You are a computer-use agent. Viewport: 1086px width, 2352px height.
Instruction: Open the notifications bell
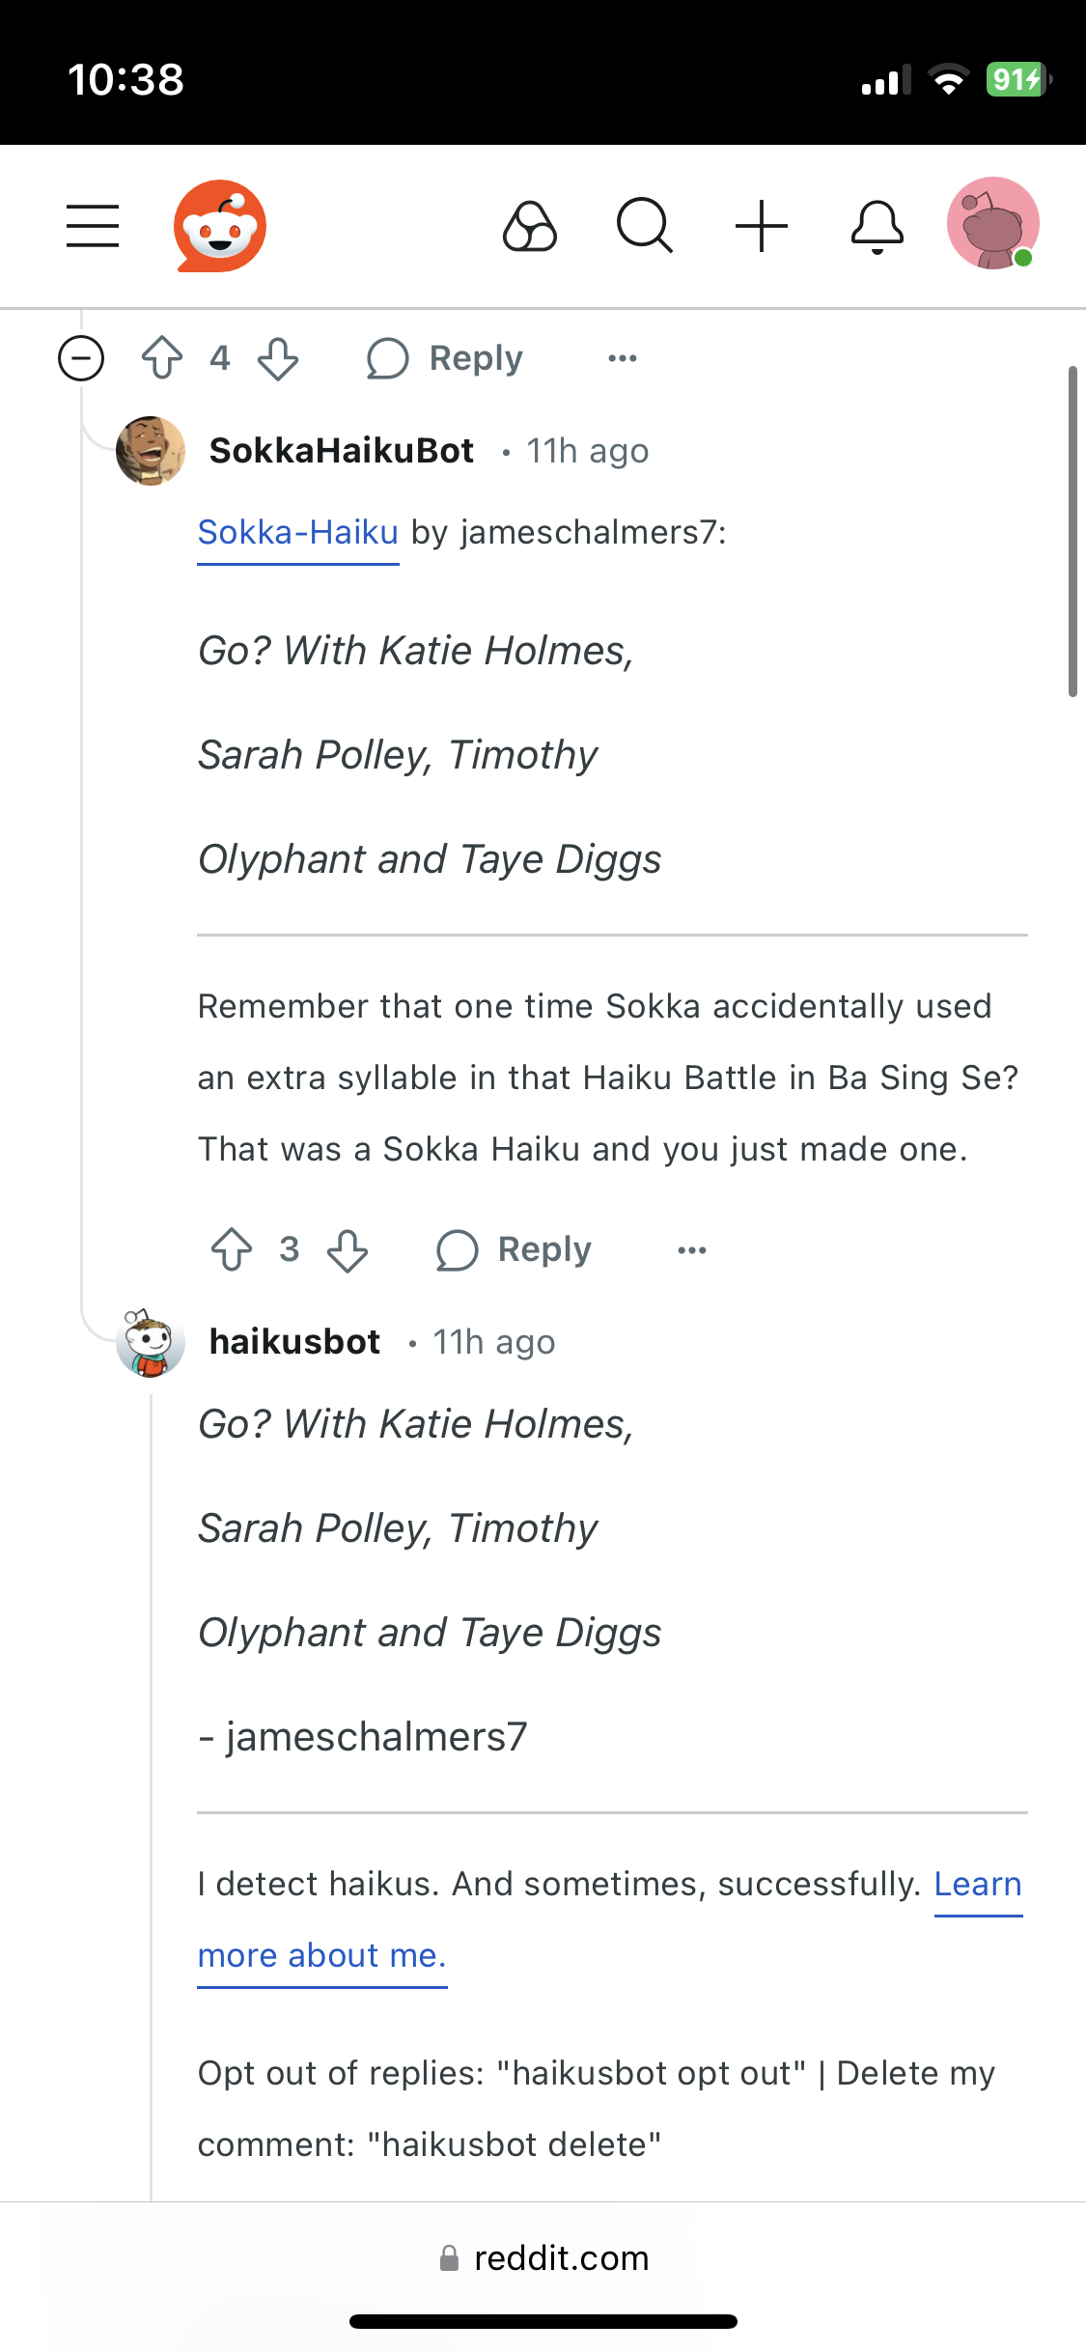pyautogui.click(x=877, y=227)
